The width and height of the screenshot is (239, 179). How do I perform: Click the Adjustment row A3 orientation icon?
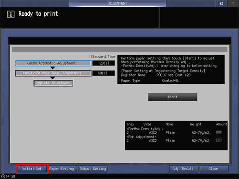tap(155, 141)
